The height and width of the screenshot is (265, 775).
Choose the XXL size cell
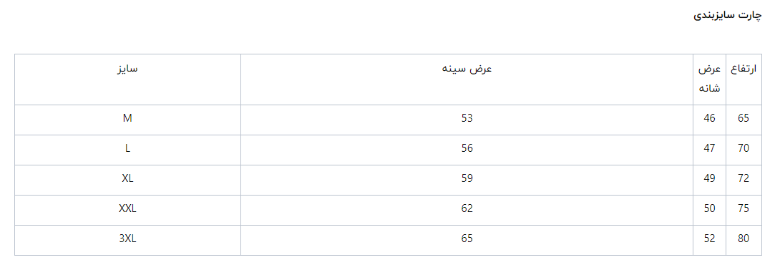pyautogui.click(x=127, y=208)
